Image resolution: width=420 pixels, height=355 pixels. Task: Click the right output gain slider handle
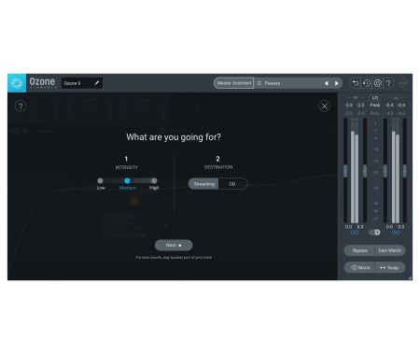coord(405,171)
